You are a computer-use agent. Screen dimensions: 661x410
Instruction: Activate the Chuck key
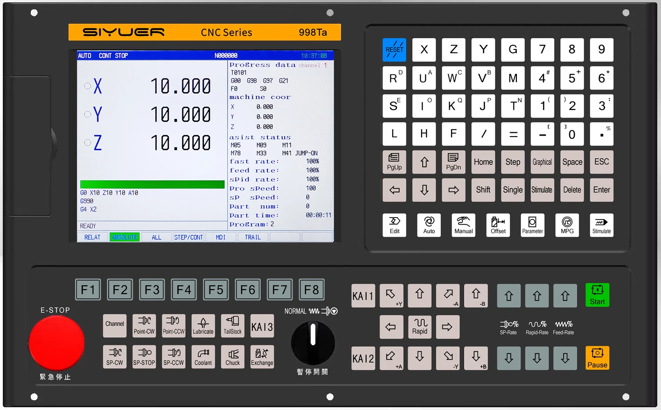coord(233,357)
